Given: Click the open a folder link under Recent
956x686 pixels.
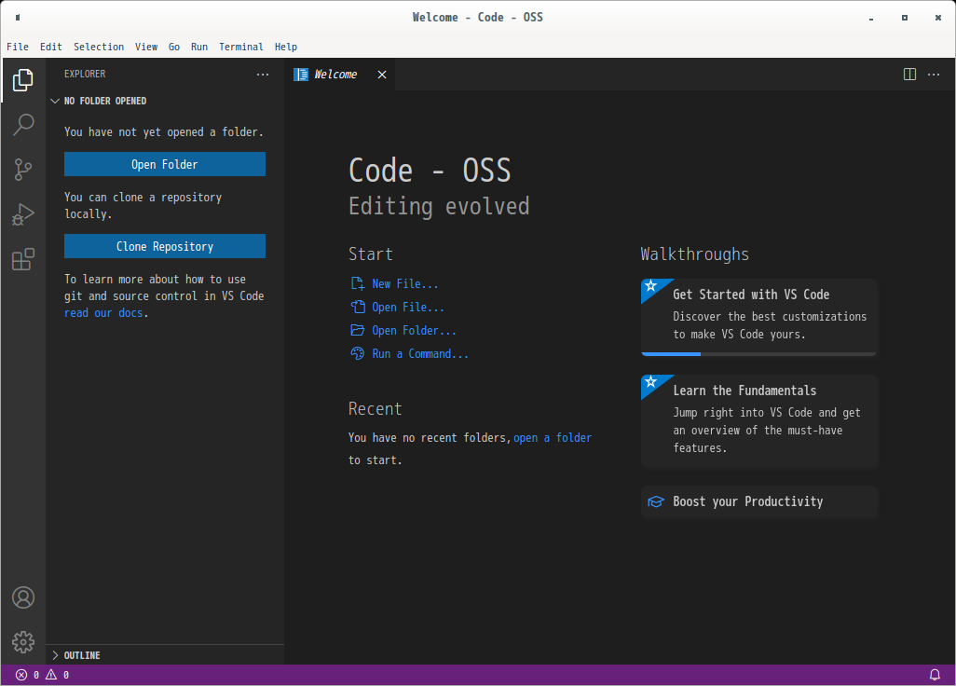Looking at the screenshot, I should coord(553,438).
